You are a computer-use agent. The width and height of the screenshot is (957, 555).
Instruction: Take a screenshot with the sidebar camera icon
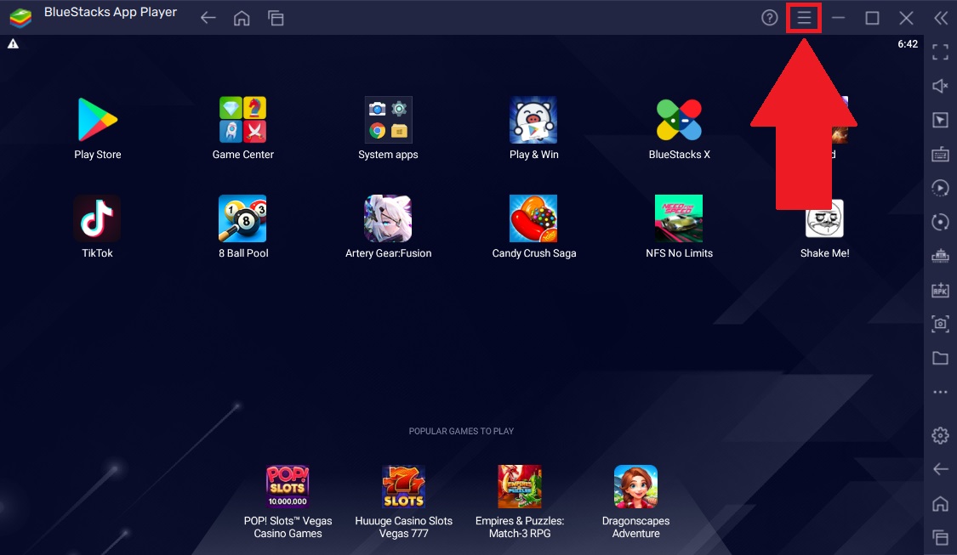coord(940,324)
